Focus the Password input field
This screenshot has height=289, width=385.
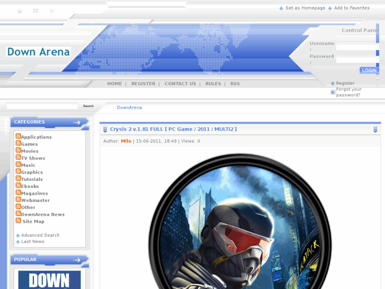[x=357, y=60]
